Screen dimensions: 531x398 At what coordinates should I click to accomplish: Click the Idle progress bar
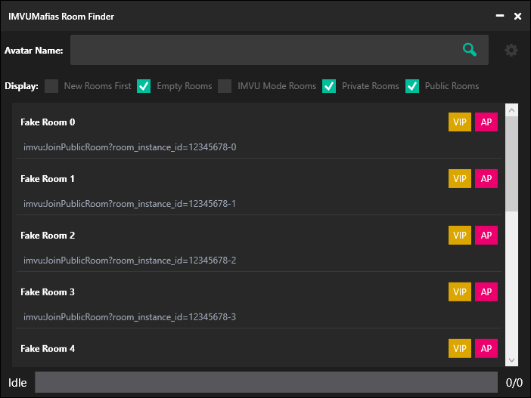pos(266,382)
